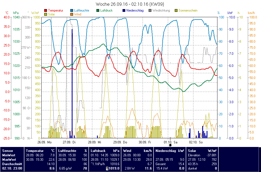This screenshot has width=261, height=172.
Task: Click the Gesamt: precipitation label
Action: point(161,164)
